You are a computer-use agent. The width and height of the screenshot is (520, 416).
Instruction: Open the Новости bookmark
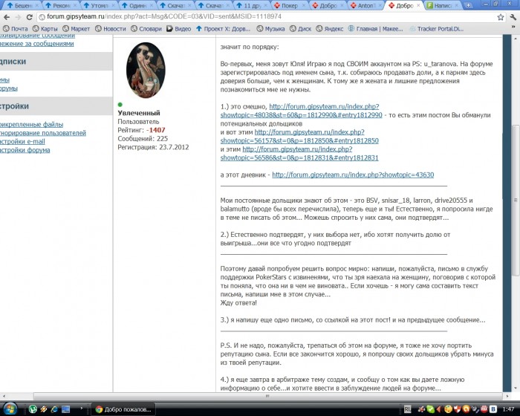[x=111, y=29]
